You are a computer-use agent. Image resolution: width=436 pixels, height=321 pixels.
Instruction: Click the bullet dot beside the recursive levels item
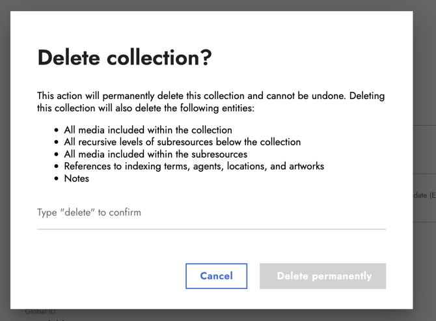click(57, 142)
